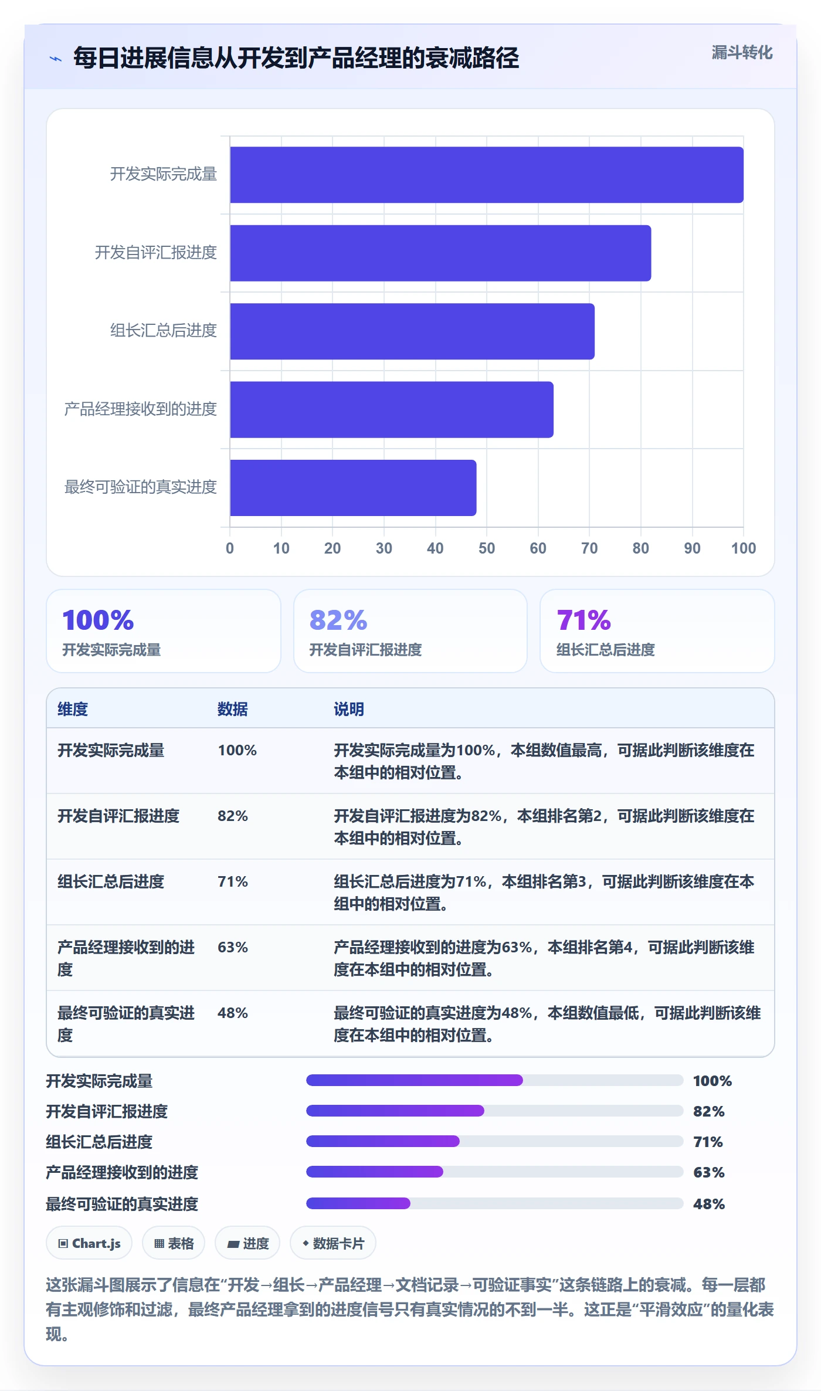821x1391 pixels.
Task: Click the 开发实际完成量 progress bar
Action: tap(495, 1080)
